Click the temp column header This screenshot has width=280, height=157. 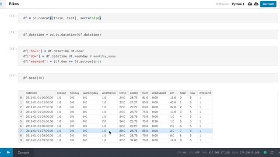[x=122, y=93]
